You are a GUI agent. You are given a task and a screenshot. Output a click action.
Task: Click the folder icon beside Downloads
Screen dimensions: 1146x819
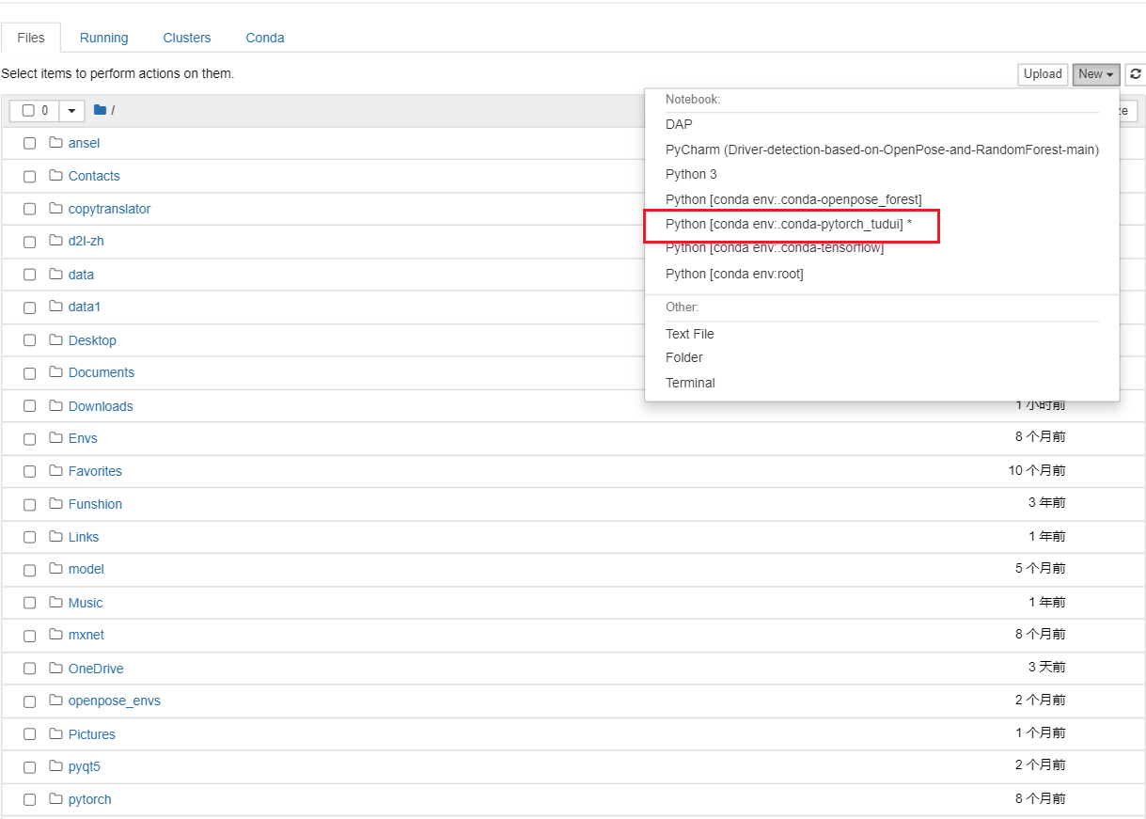(55, 406)
